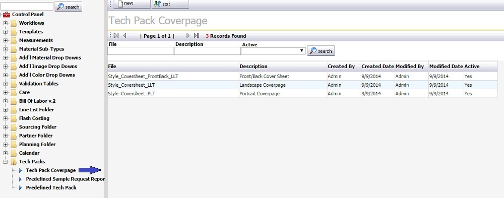
Task: Expand the Flash Costing tree node
Action: [6, 118]
